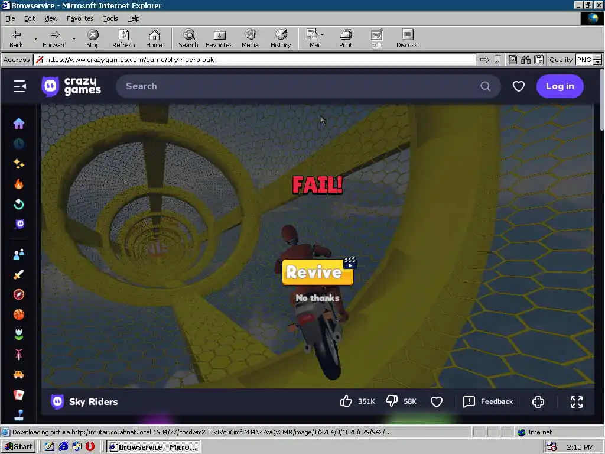Screen dimensions: 605x454
Task: Open Favorites toolbar pane
Action: coord(219,38)
